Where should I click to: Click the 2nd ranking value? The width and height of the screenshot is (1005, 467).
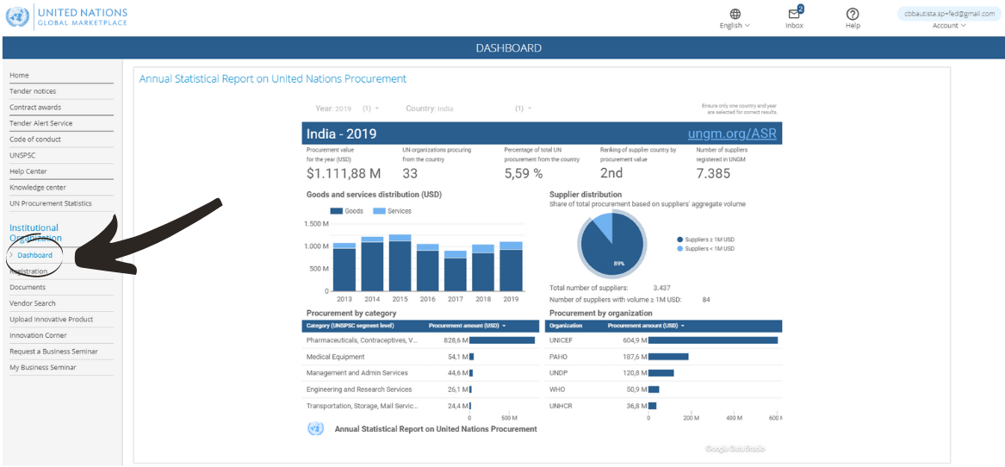click(x=611, y=173)
